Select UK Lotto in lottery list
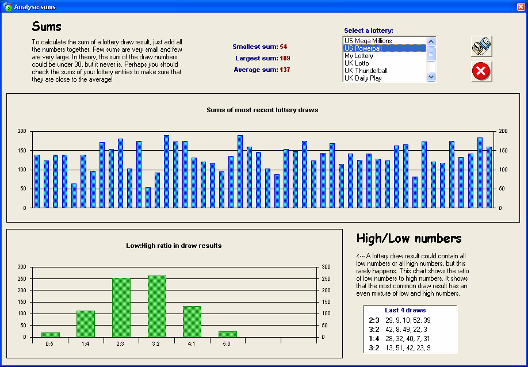 [x=357, y=63]
